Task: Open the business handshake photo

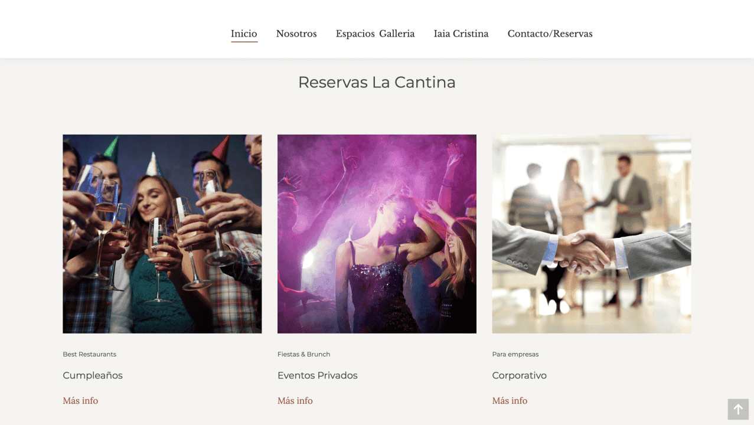Action: (x=592, y=234)
